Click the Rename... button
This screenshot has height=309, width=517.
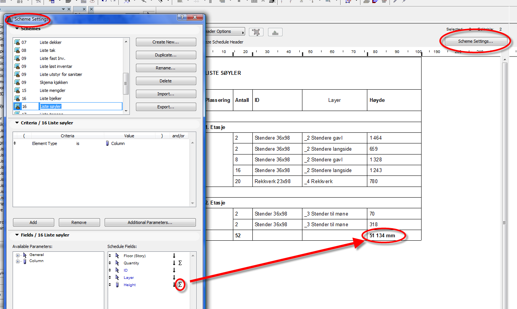click(166, 68)
